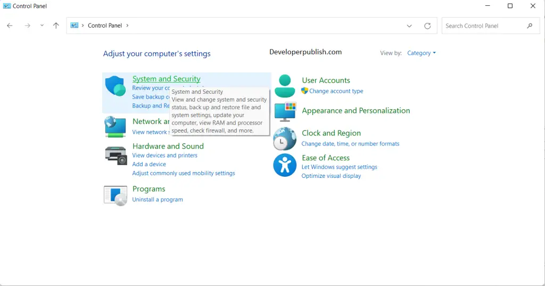Click in the Search Control Panel field
545x286 pixels.
tap(491, 26)
